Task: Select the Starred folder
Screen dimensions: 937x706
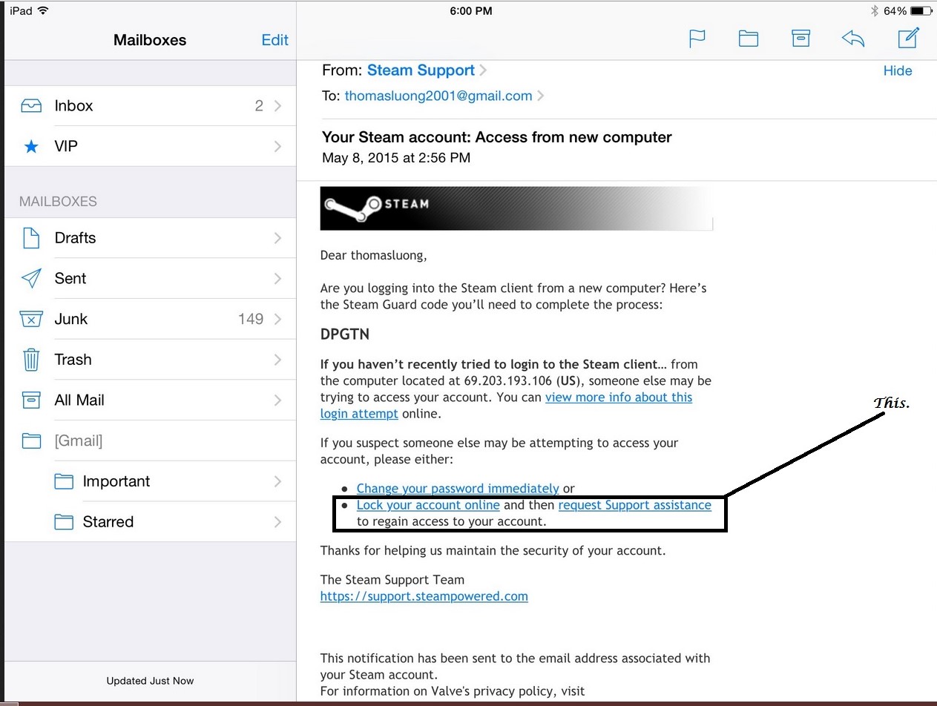Action: pyautogui.click(x=108, y=522)
